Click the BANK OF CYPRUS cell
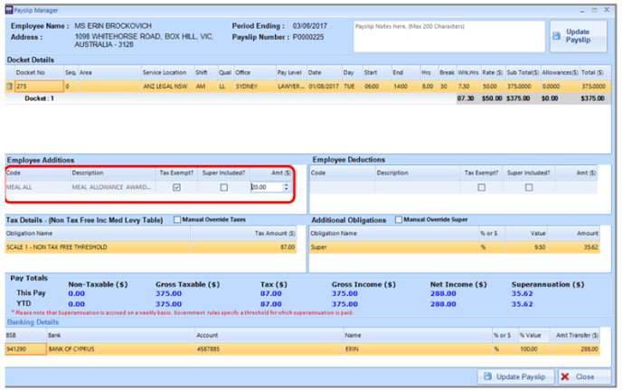The width and height of the screenshot is (622, 390). coord(120,348)
